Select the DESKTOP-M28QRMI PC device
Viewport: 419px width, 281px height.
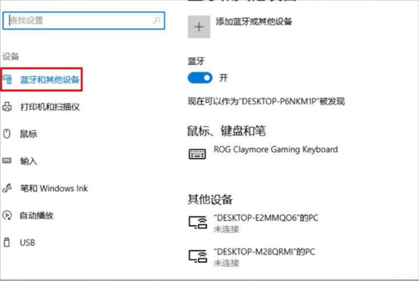coord(252,257)
